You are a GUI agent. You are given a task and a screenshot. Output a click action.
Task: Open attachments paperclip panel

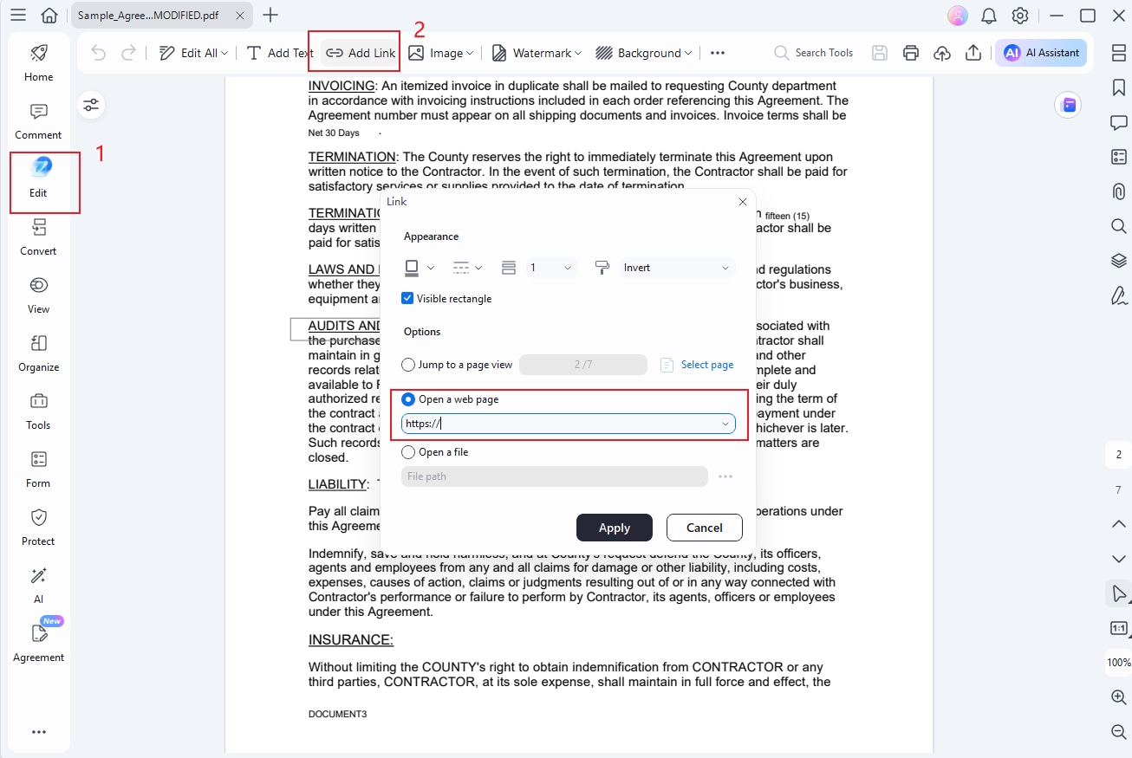tap(1119, 191)
